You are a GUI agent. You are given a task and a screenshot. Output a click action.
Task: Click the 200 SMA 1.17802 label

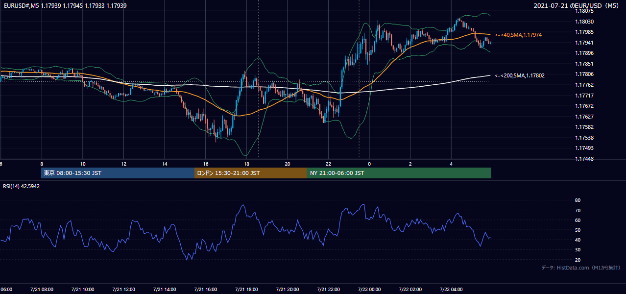(x=520, y=75)
